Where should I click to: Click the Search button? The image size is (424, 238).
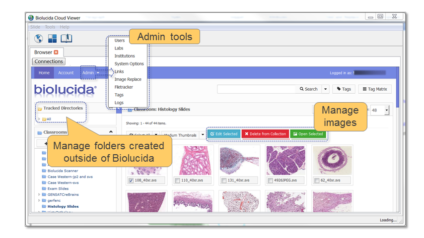[x=308, y=89]
